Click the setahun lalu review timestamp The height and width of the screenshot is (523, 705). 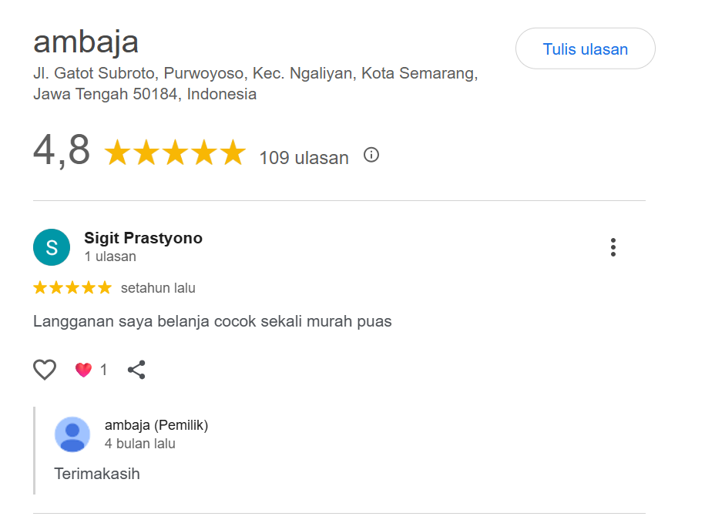click(x=158, y=288)
